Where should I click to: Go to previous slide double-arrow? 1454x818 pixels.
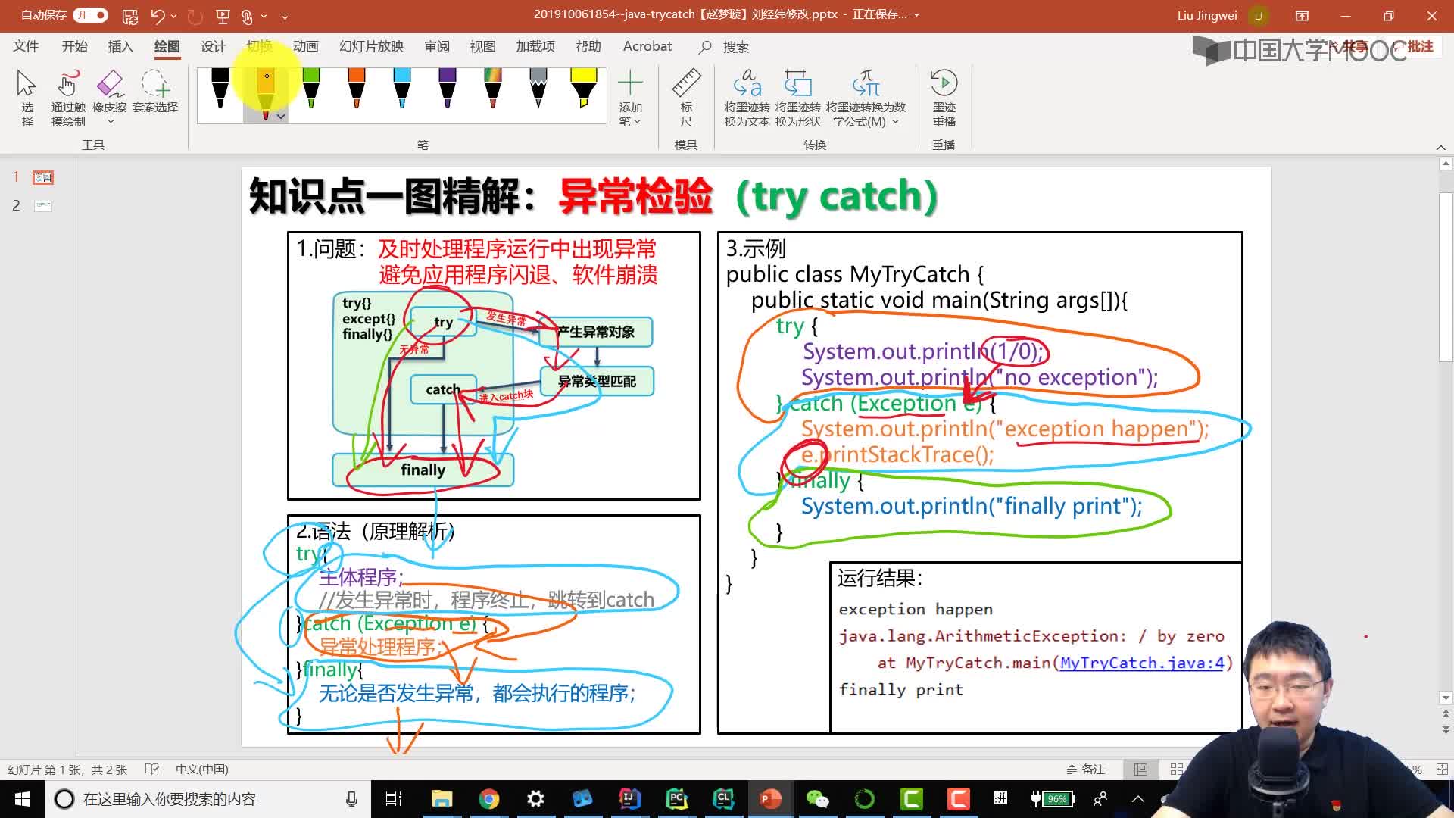pyautogui.click(x=1446, y=713)
